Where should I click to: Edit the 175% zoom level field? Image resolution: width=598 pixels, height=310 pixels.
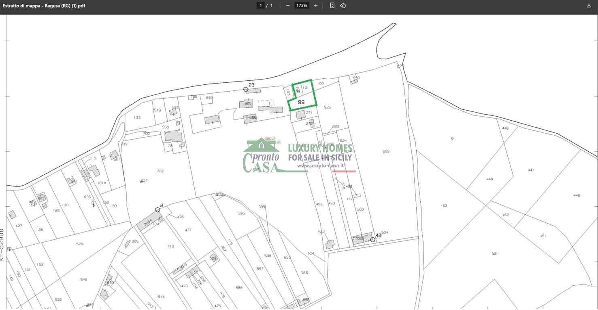pos(302,5)
